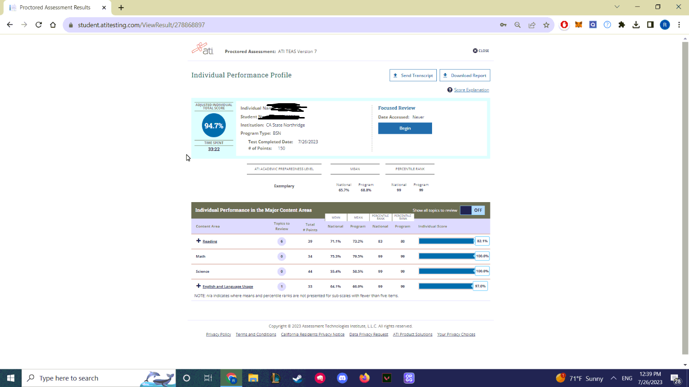Click the Send Transcript button
The height and width of the screenshot is (387, 689).
tap(413, 75)
